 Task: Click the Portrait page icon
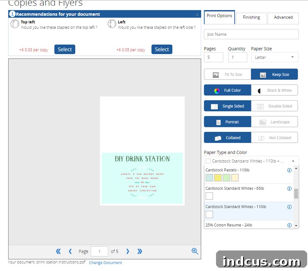click(x=218, y=122)
